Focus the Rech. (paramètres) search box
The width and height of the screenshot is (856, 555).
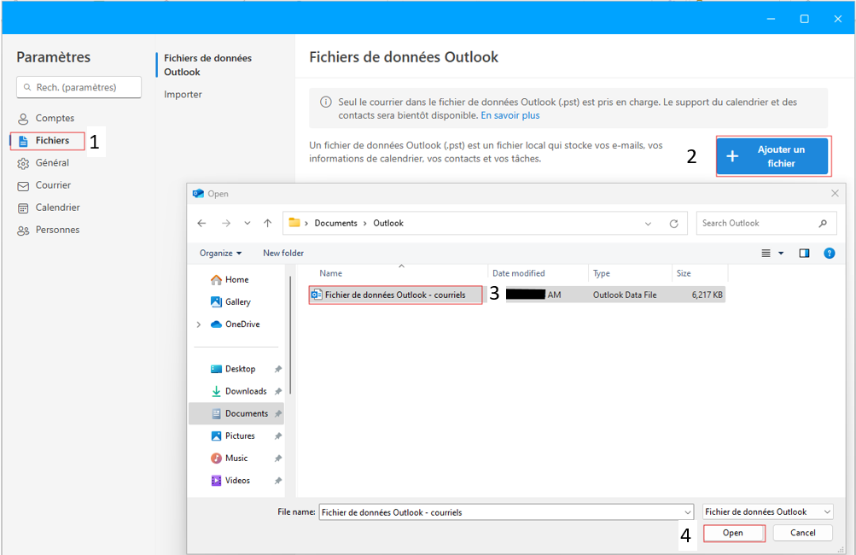pos(79,87)
